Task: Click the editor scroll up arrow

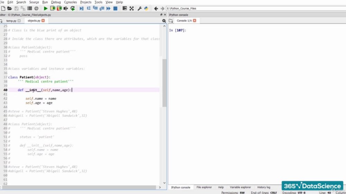Action: [164, 26]
